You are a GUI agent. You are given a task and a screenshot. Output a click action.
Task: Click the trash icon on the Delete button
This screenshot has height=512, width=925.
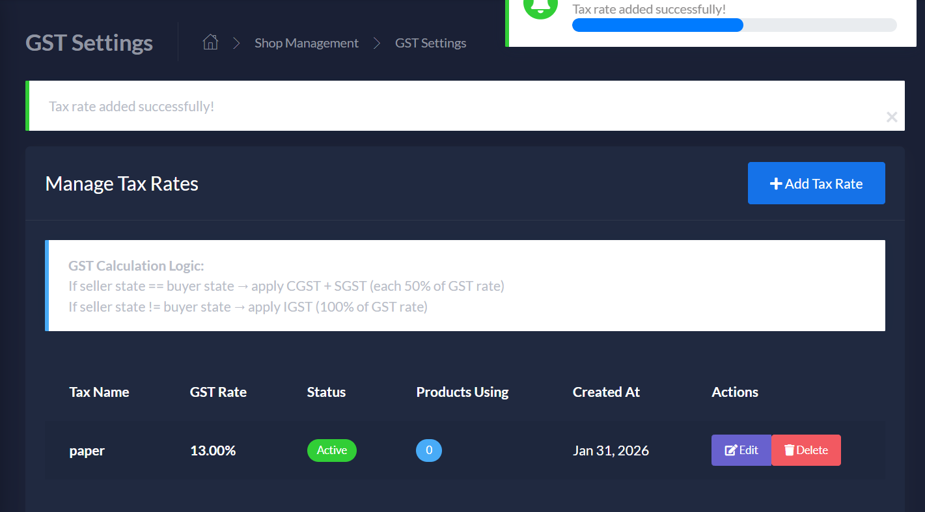click(x=789, y=450)
